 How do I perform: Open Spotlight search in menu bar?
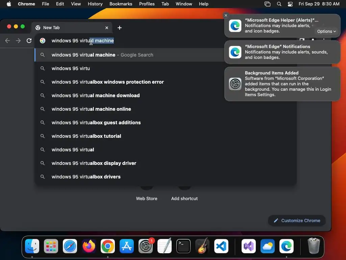(x=279, y=4)
